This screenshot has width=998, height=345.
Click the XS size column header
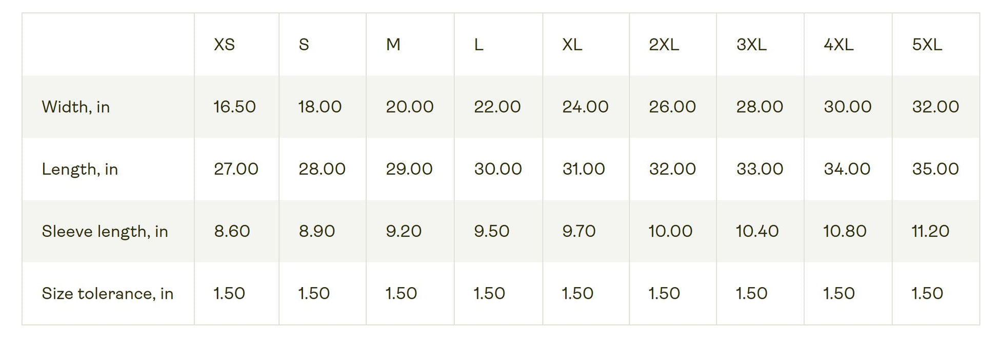(224, 45)
